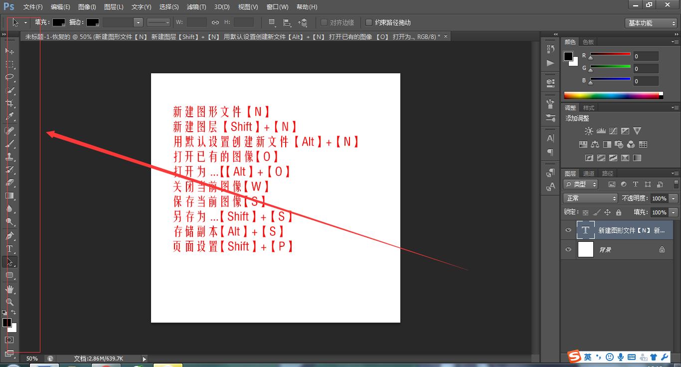Screen dimensions: 681x367
Task: Switch to the 路径 tab
Action: tap(608, 174)
